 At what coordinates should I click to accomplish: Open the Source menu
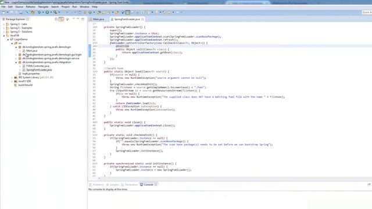pos(19,7)
